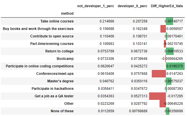Viewport: 187px width, 116px height.
Task: Select cell value 0.0425272
Action: pos(139,66)
